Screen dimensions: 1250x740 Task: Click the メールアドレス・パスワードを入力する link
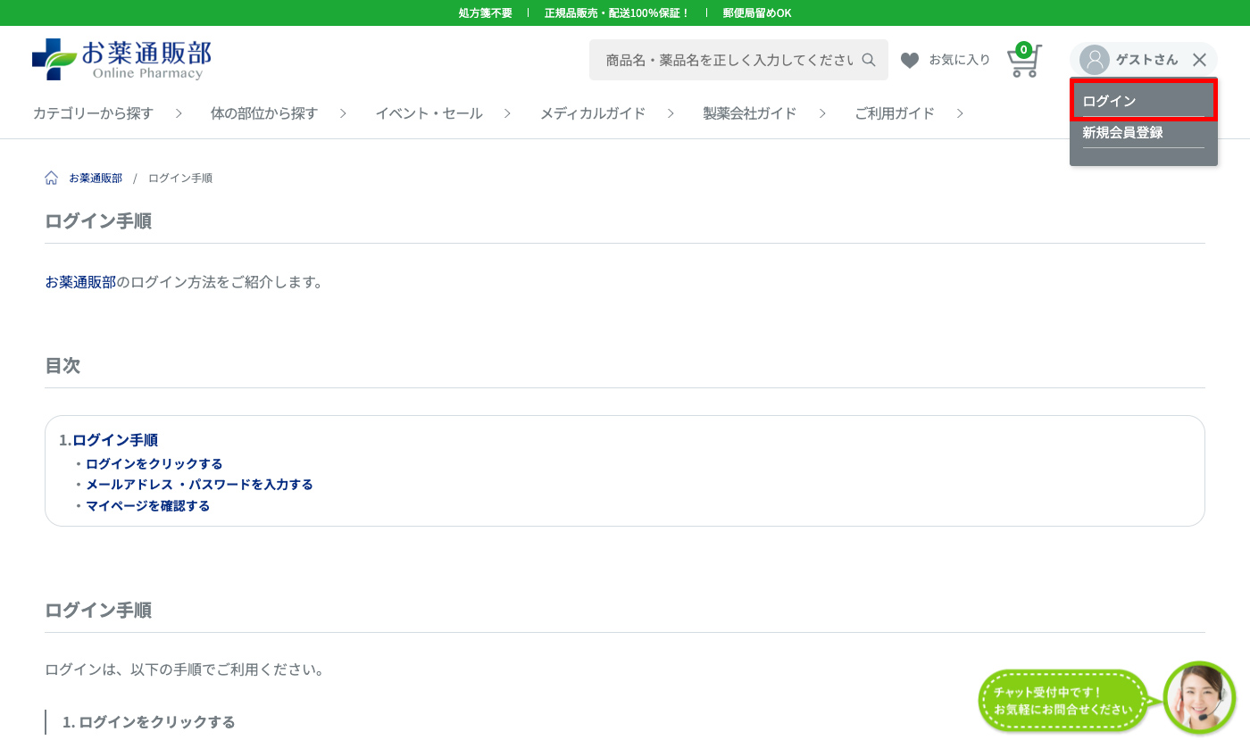[x=198, y=485]
